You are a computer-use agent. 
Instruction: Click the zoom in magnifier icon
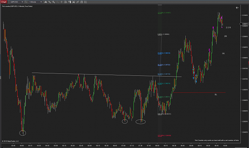53,2
